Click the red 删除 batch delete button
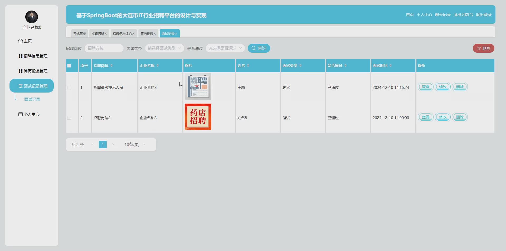The height and width of the screenshot is (251, 506). (x=484, y=48)
